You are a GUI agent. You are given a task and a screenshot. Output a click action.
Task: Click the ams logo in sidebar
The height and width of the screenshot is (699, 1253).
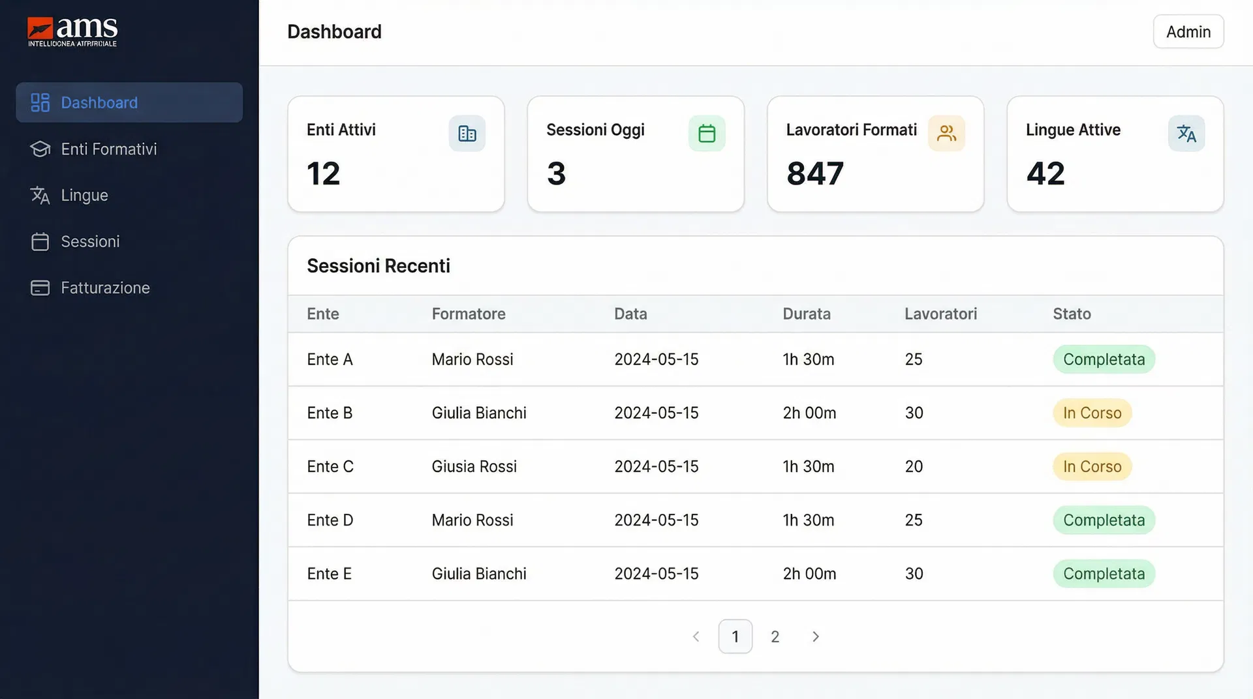[72, 31]
